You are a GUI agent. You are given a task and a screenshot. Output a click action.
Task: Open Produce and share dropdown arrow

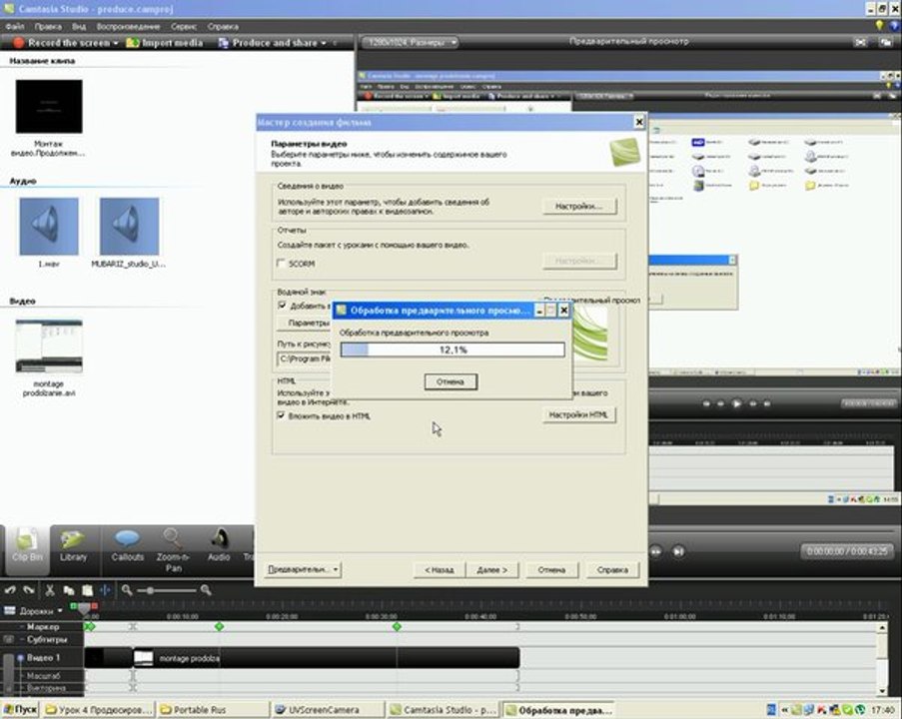[324, 43]
